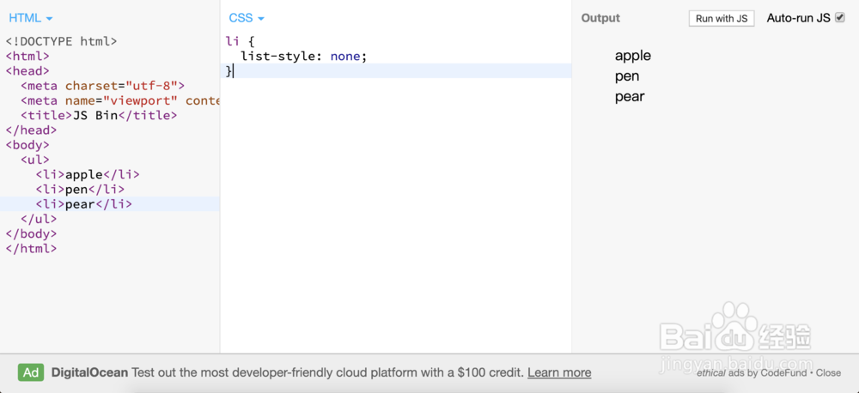Screen dimensions: 859x393
Task: Place cursor in the title tag line
Action: 99,115
